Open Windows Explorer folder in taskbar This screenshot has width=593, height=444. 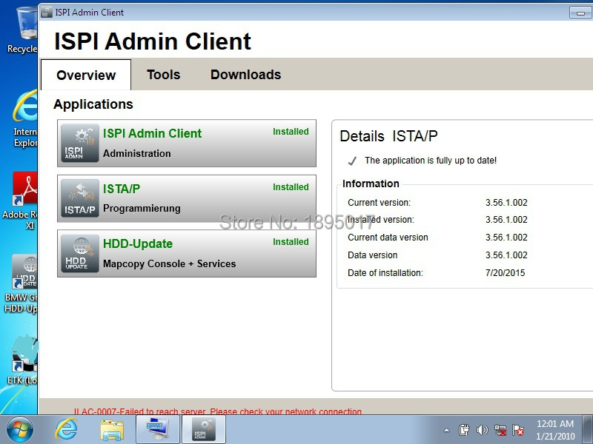pos(112,429)
